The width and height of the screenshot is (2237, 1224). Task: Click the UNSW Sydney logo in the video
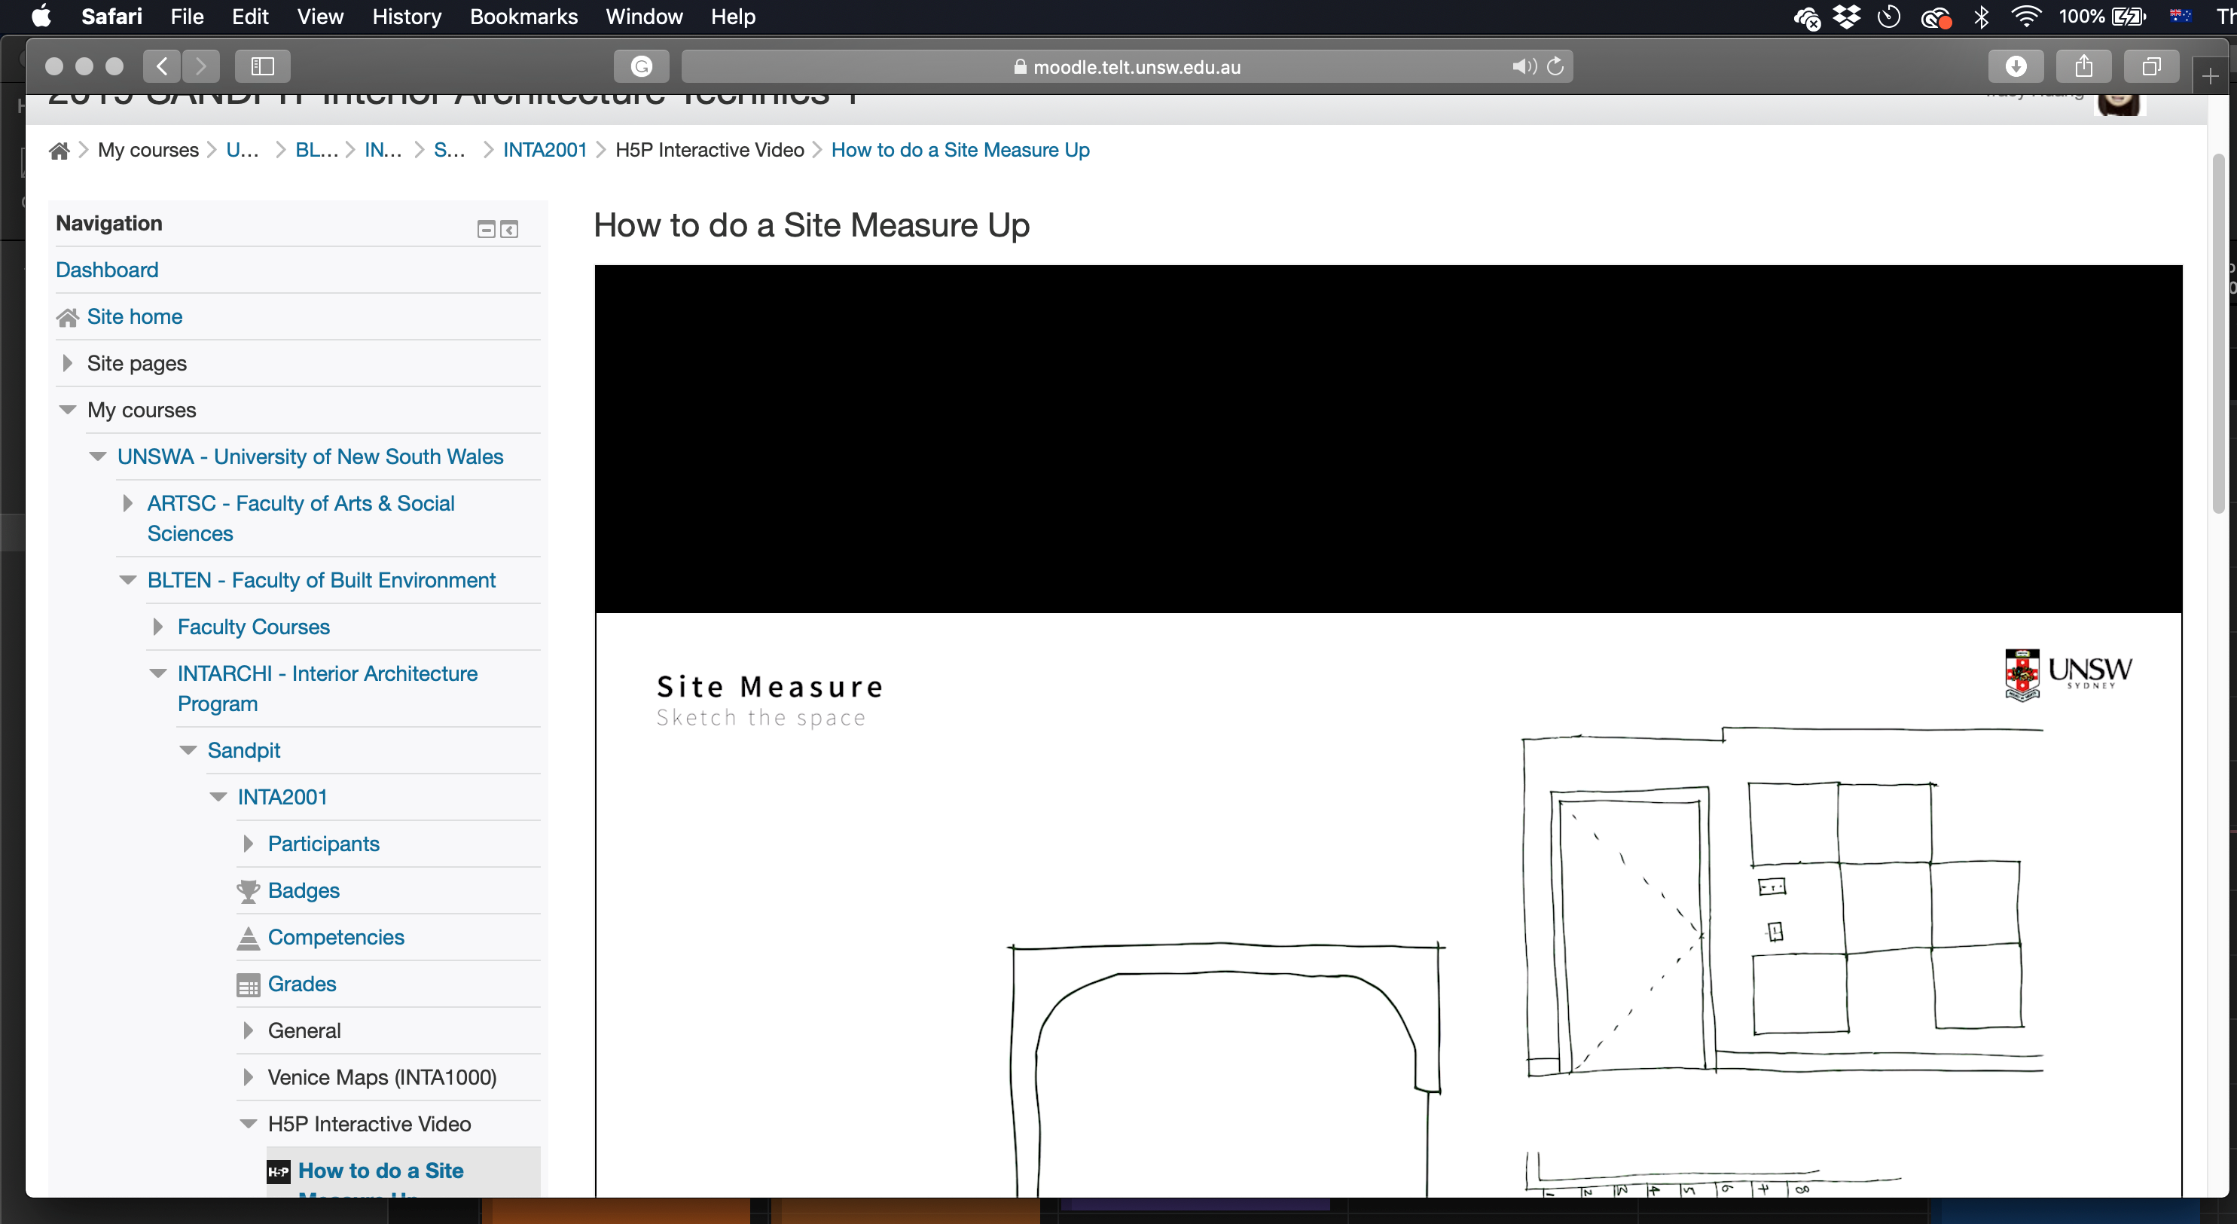(2067, 674)
